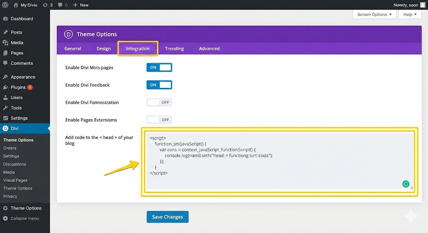Open the Help dropdown
The width and height of the screenshot is (428, 233).
410,15
